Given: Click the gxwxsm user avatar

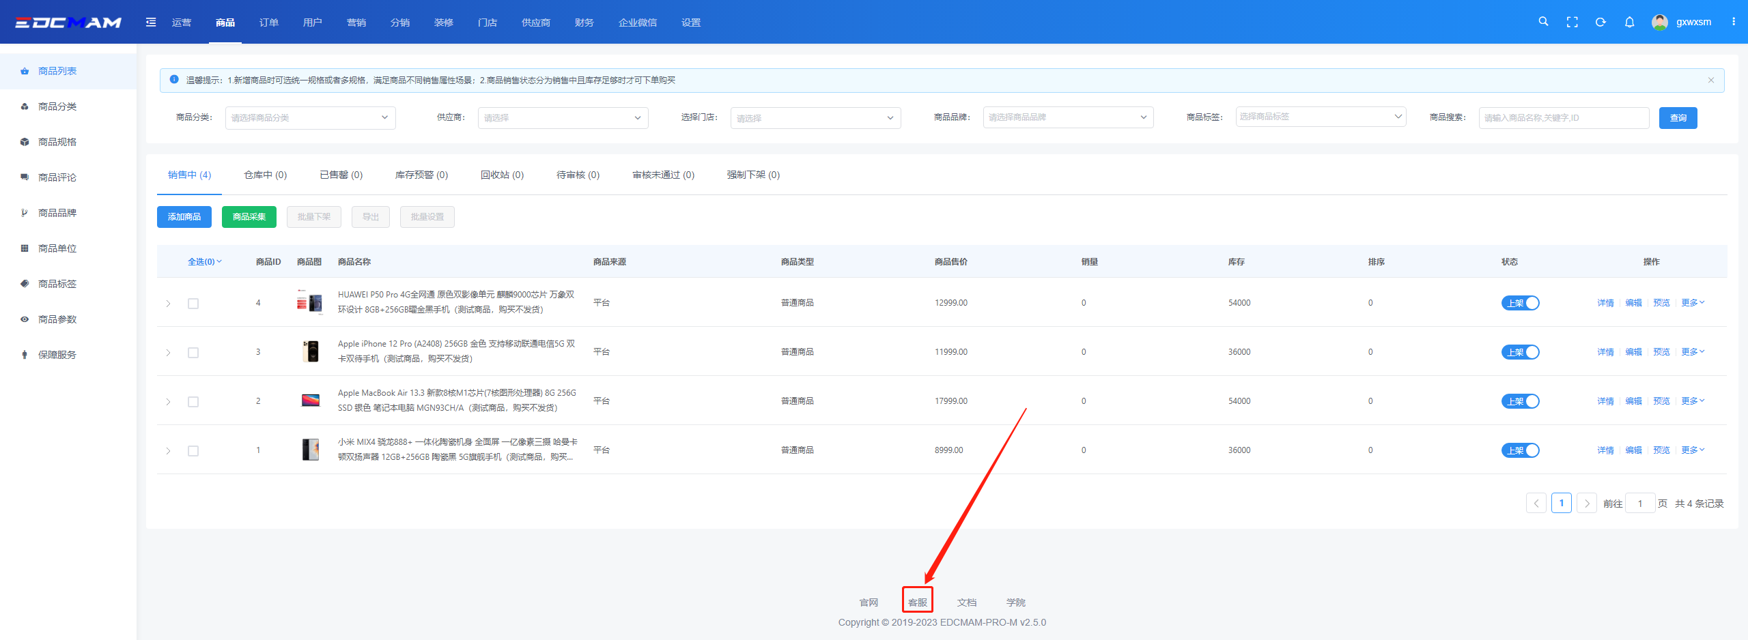Looking at the screenshot, I should click(1659, 22).
